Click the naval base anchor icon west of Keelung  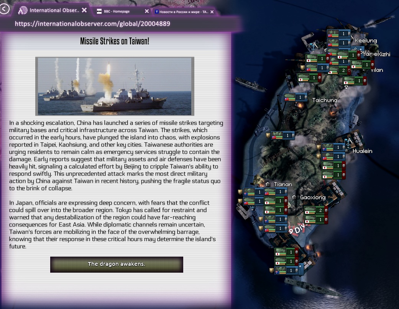313,46
